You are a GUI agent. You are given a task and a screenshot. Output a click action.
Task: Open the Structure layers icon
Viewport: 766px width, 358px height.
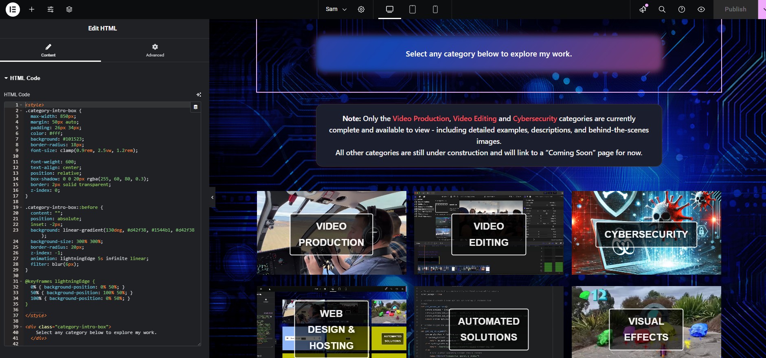click(x=69, y=9)
